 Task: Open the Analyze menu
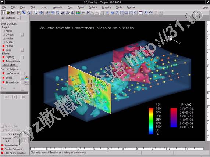pos(131,7)
